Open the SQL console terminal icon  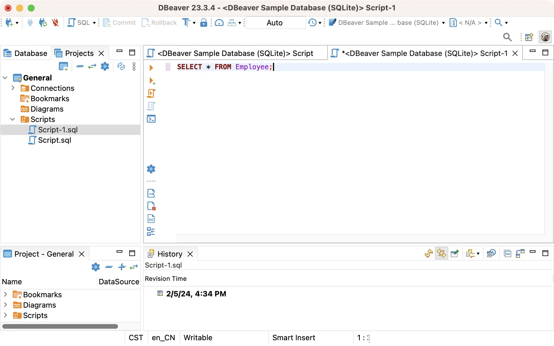[x=151, y=119]
